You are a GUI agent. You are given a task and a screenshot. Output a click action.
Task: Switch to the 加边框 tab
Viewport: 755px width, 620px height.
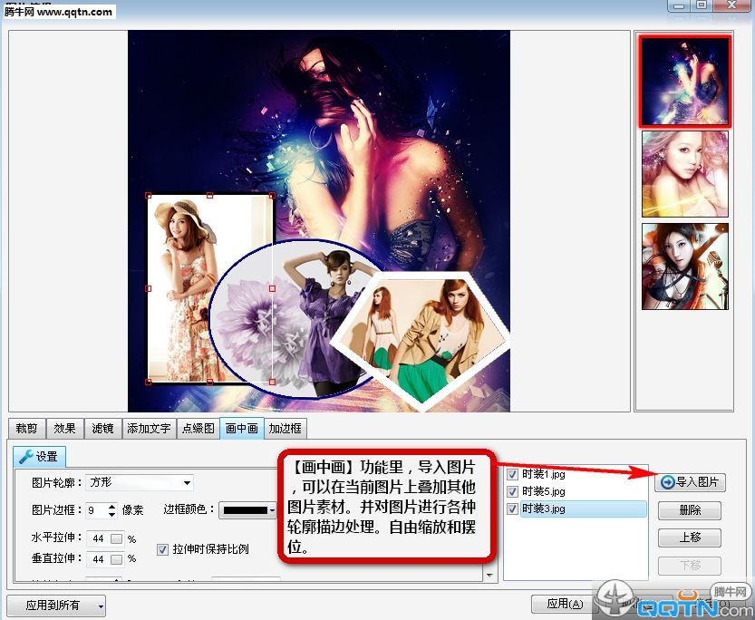(x=285, y=429)
